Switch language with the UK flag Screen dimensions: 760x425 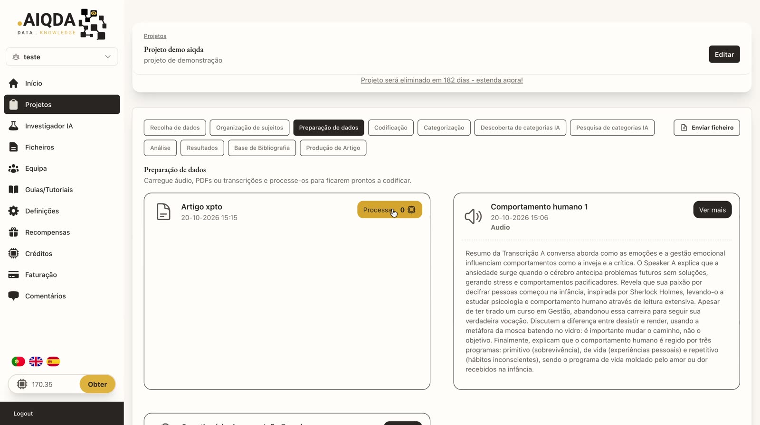click(x=36, y=361)
